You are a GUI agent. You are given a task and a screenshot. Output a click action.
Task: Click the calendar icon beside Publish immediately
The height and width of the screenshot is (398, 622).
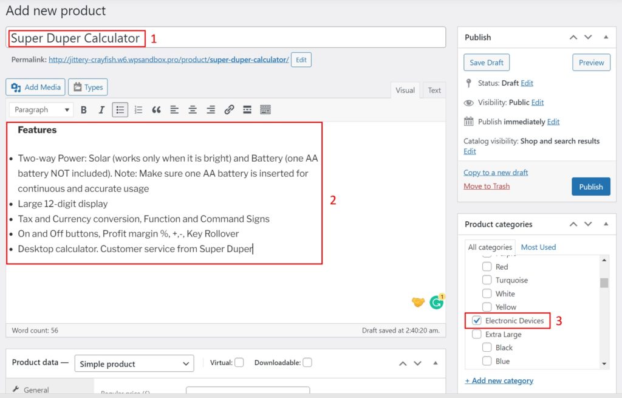pos(468,122)
